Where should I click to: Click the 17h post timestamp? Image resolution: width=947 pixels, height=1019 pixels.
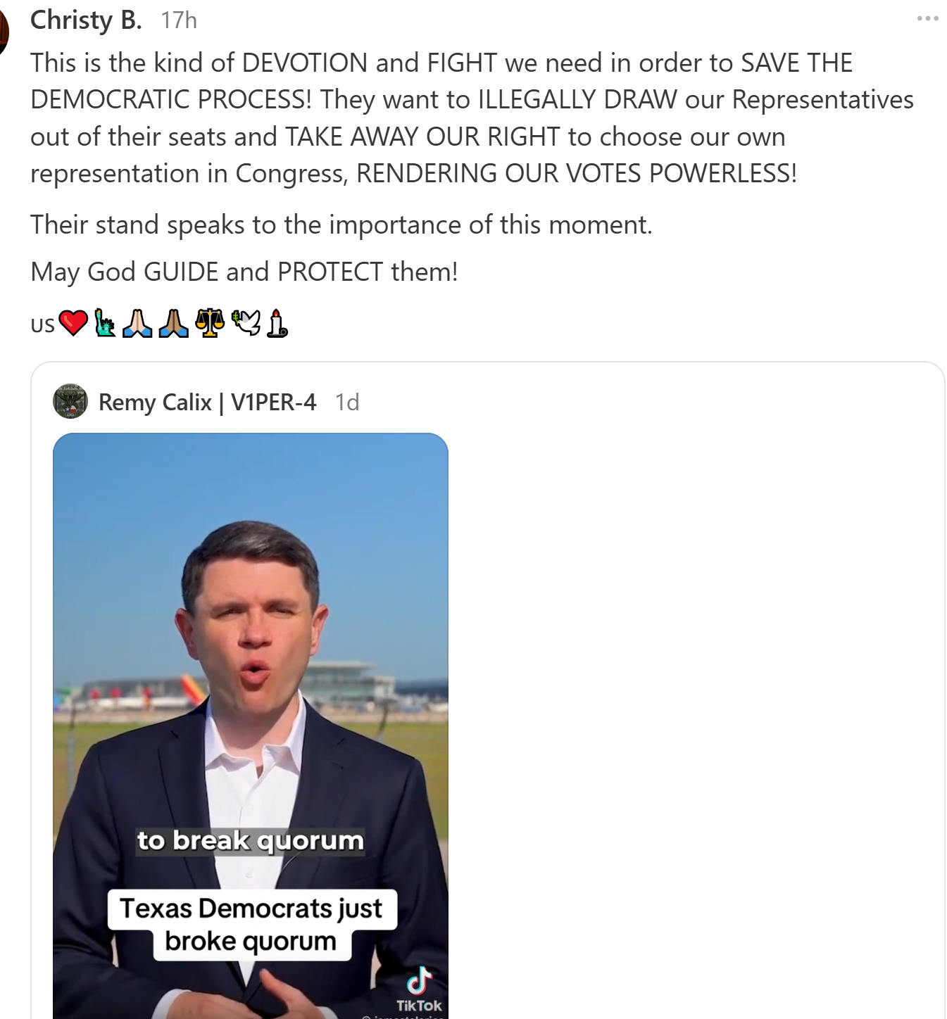pos(179,20)
